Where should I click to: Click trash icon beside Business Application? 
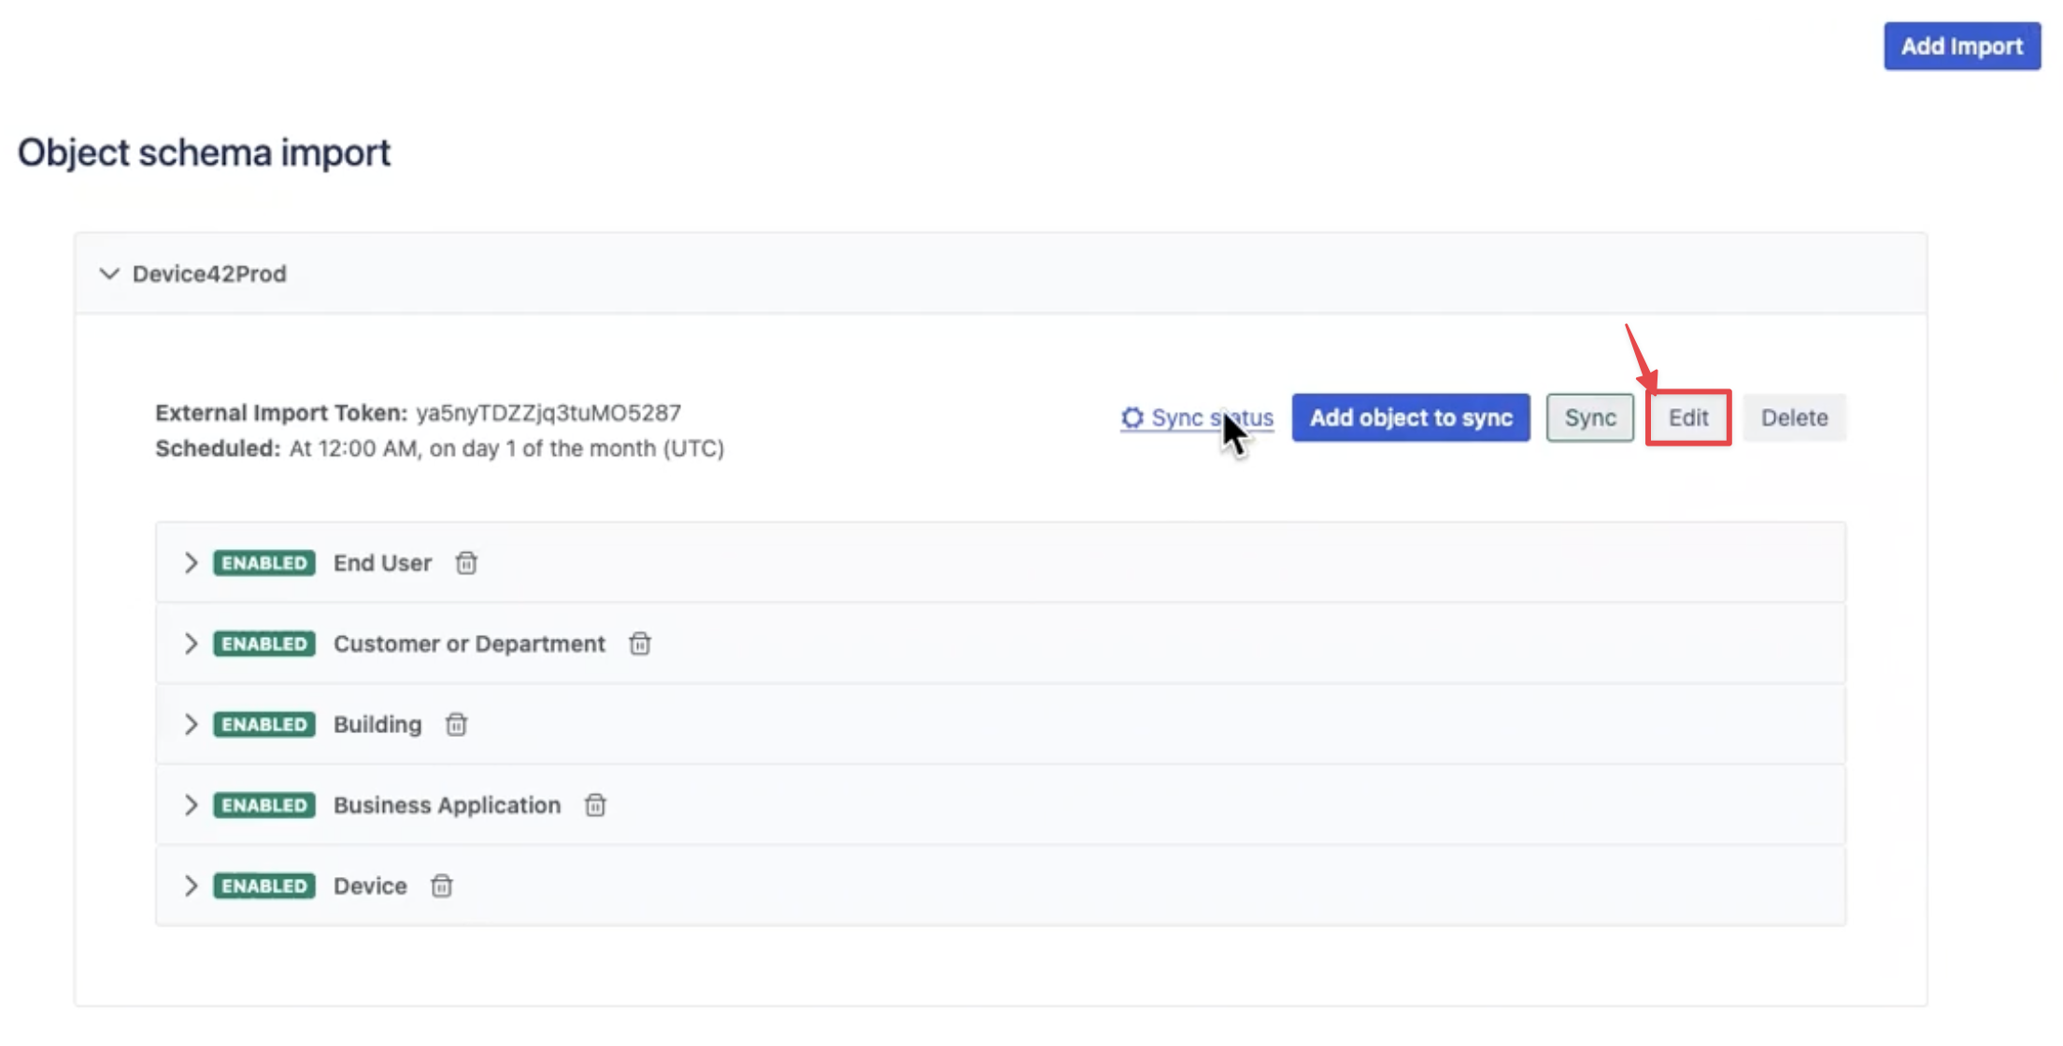[595, 805]
